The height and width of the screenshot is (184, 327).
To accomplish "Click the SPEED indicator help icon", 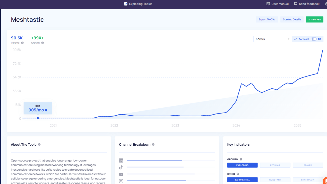I will [238, 174].
